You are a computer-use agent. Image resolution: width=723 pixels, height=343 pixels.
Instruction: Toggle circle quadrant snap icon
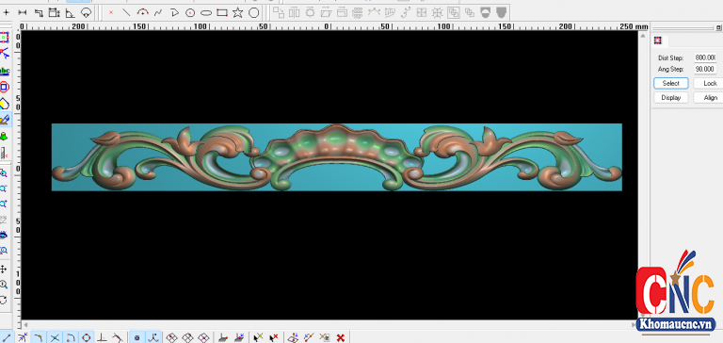(87, 337)
